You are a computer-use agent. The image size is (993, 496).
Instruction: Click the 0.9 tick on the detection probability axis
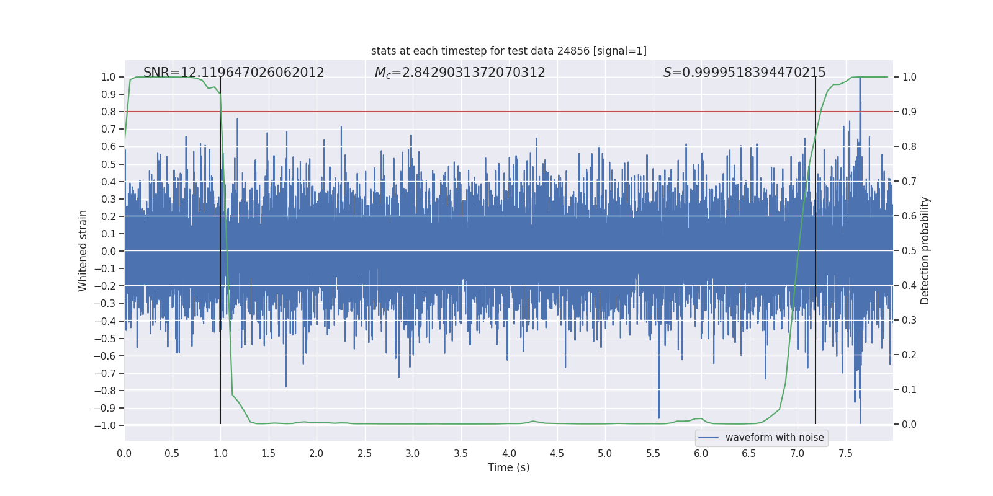[909, 112]
